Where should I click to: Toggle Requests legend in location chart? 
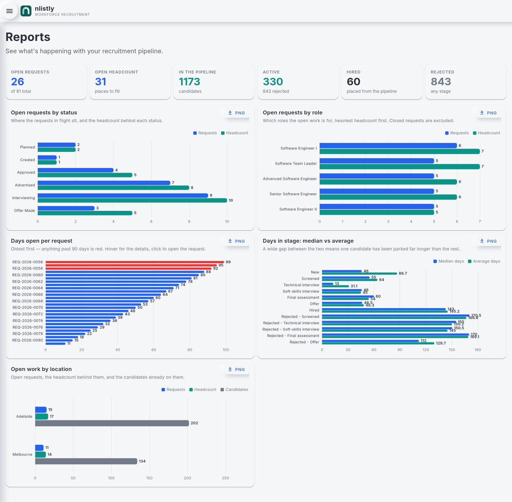coord(173,390)
